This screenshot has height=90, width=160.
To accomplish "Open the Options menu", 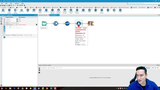I will click(17, 3).
